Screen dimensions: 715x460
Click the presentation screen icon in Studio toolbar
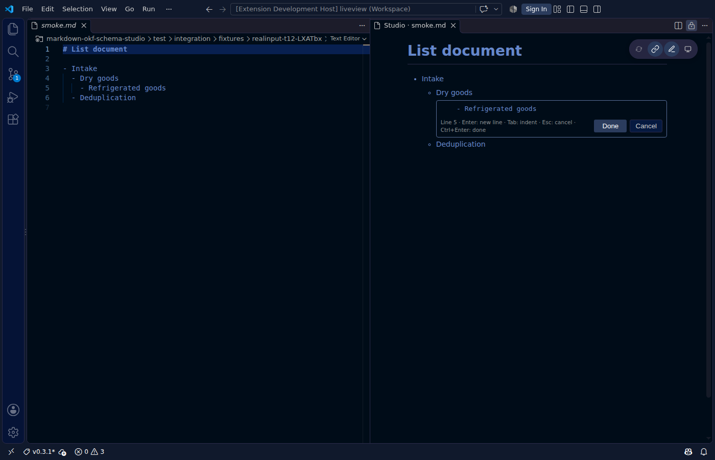[x=688, y=49]
